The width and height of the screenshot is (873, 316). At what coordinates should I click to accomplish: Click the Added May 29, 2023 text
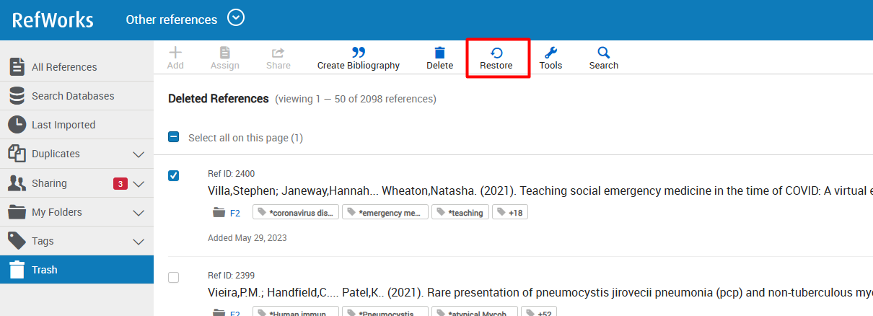(x=247, y=237)
